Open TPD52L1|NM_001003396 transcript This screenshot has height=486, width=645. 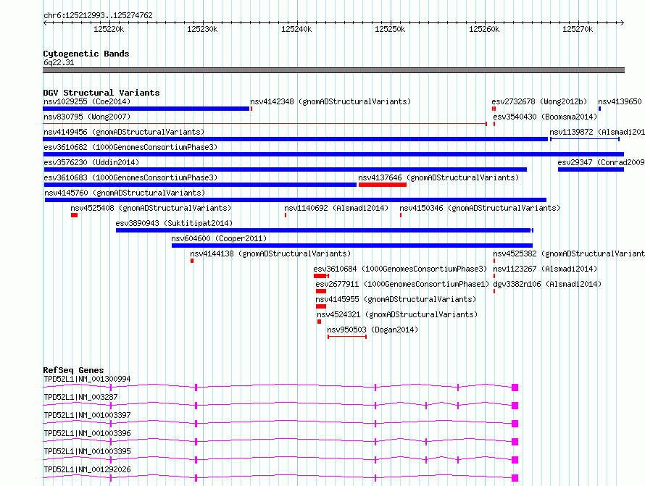(87, 433)
